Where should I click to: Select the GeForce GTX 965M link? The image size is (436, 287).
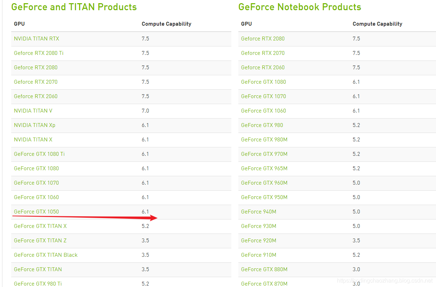(x=264, y=168)
